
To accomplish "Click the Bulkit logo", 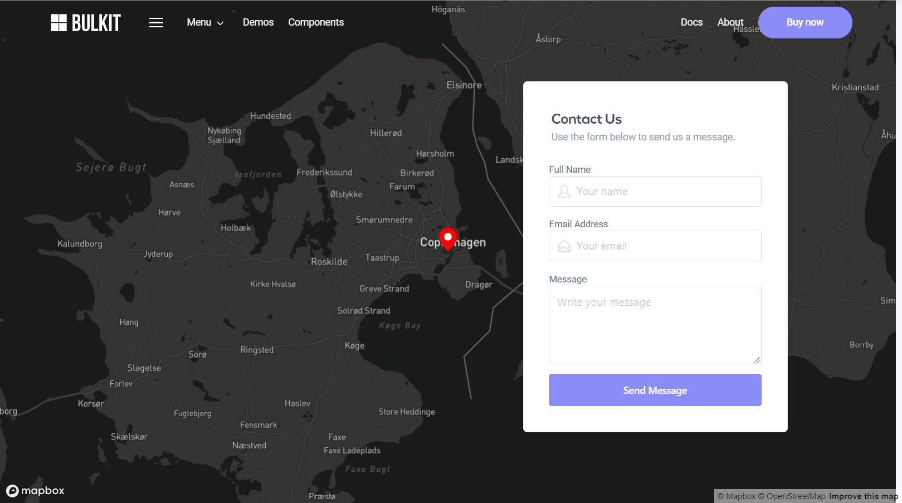I will pyautogui.click(x=86, y=23).
